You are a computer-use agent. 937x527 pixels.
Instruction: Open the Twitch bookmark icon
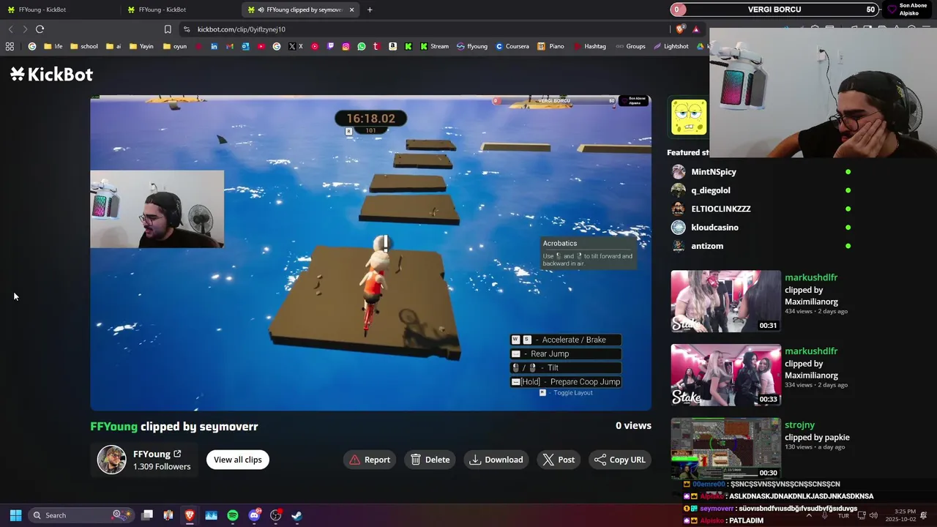pyautogui.click(x=330, y=46)
